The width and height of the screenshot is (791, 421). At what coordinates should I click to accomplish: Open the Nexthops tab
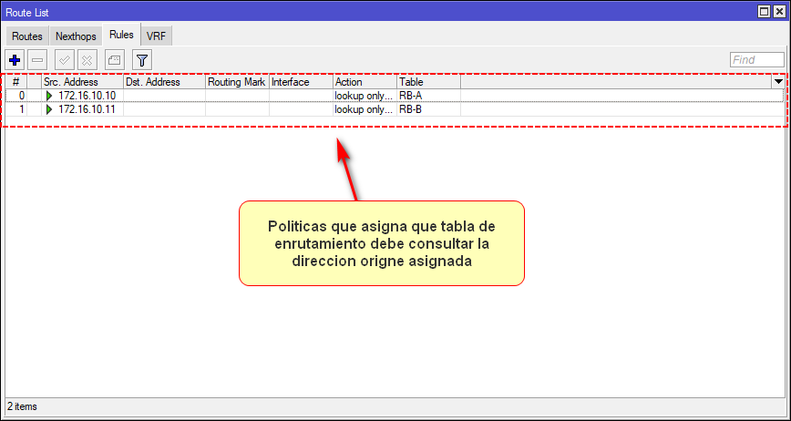76,36
